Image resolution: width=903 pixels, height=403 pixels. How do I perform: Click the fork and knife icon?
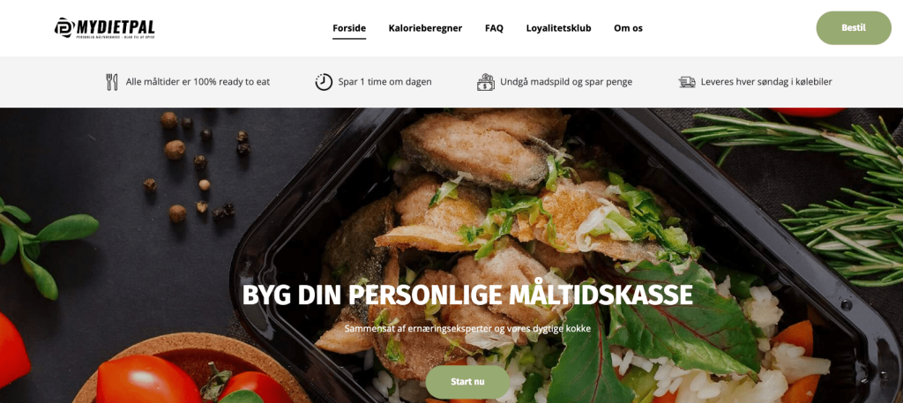(112, 82)
